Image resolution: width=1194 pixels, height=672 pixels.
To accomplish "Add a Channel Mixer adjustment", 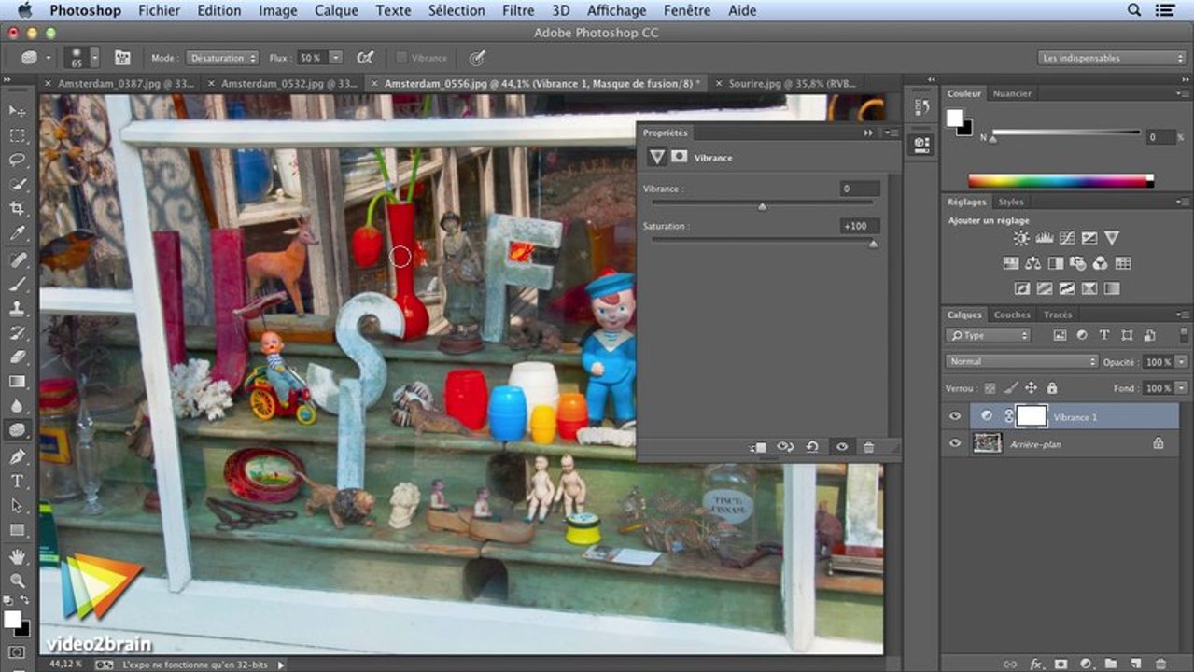I will tap(1100, 264).
